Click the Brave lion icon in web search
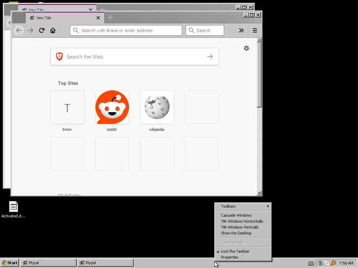 (x=59, y=56)
